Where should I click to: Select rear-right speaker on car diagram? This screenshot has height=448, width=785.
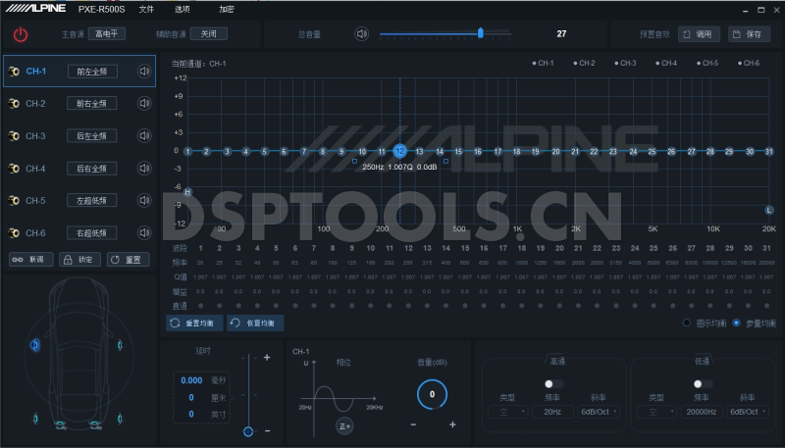[120, 419]
